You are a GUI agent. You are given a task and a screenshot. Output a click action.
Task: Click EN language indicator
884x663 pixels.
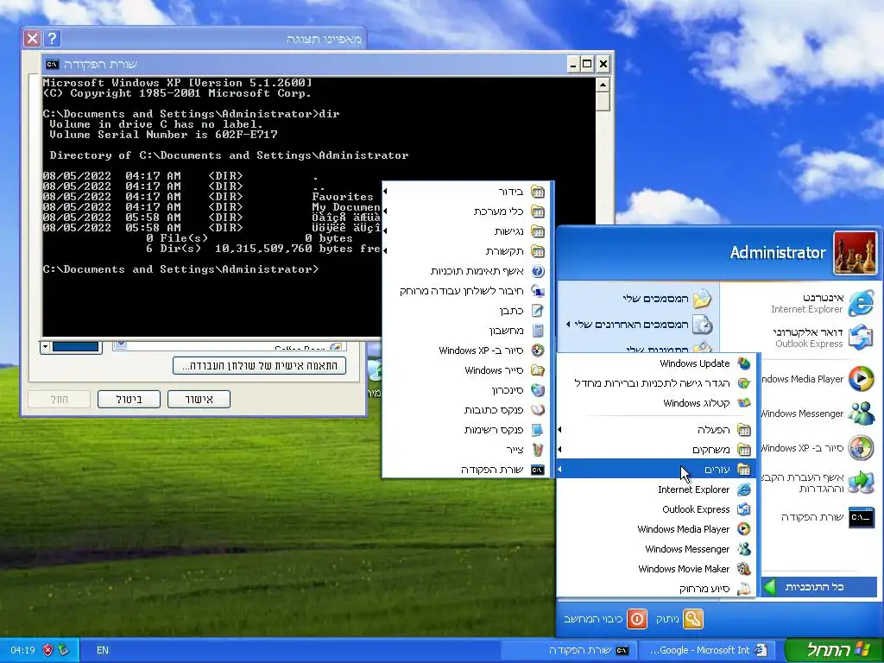pos(103,650)
